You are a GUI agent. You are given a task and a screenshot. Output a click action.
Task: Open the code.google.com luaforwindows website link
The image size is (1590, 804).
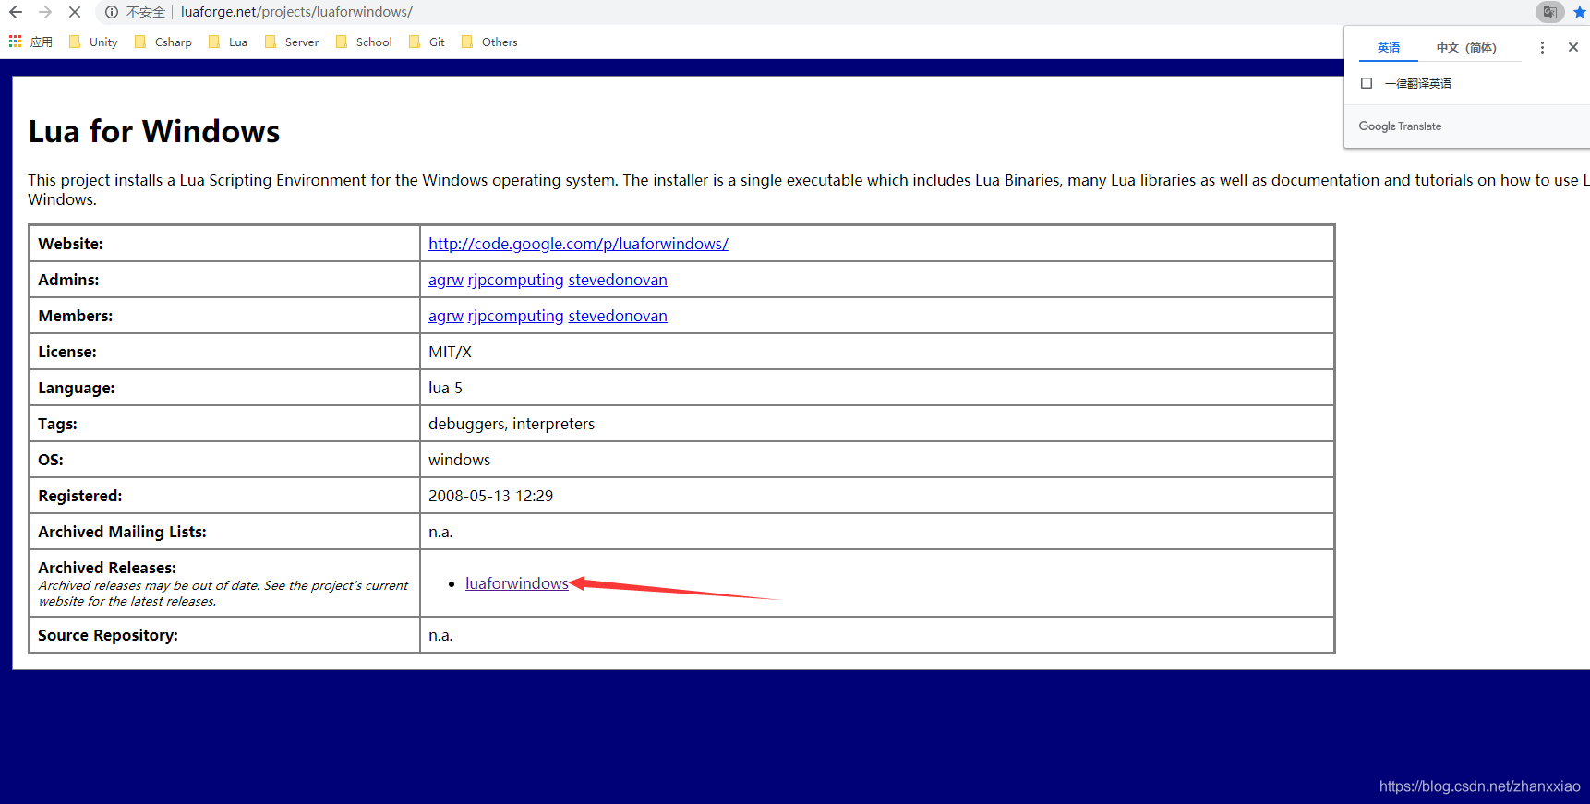[578, 244]
